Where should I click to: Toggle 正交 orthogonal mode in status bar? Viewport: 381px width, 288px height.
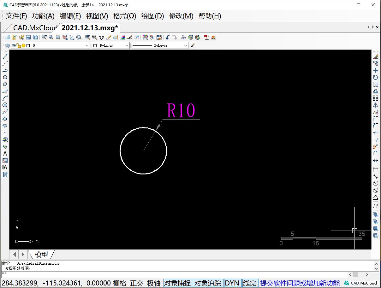[137, 283]
